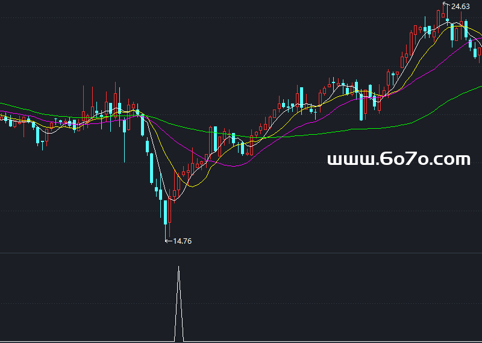Screen dimensions: 482x343
Task: Select the lowest cyan candlestick above 14.76
Action: (x=166, y=212)
